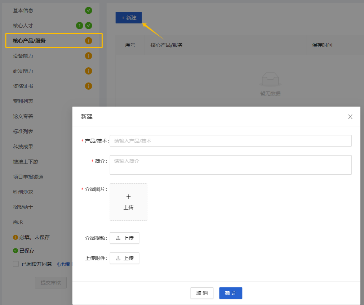Click the green checkmark beside 基本信息
This screenshot has height=305, width=364.
pos(88,10)
